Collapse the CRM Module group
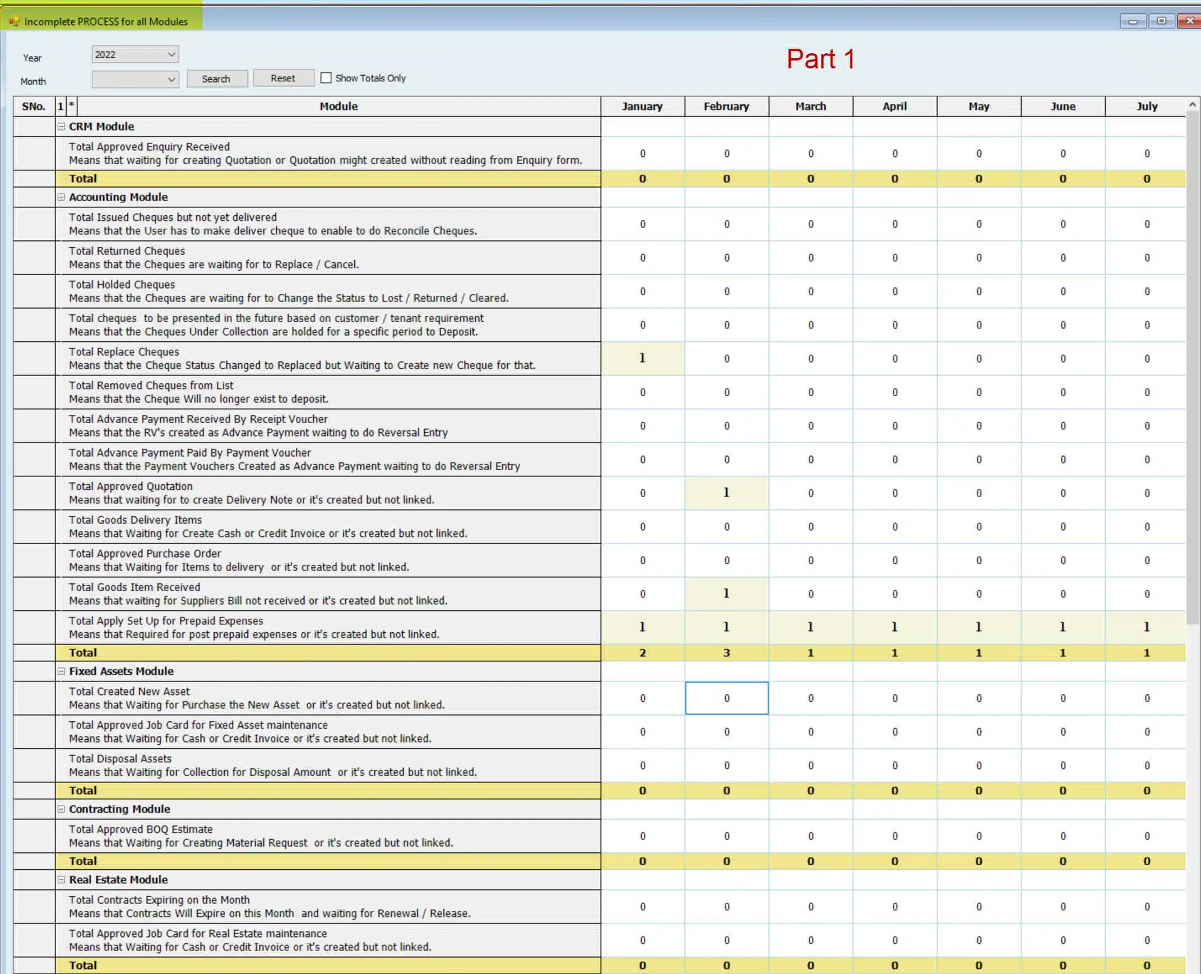This screenshot has width=1201, height=974. pos(61,127)
